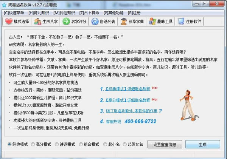The height and width of the screenshot is (159, 227).
Task: Click the Windows flag 趣味工具 icon
Action: pos(152,22)
